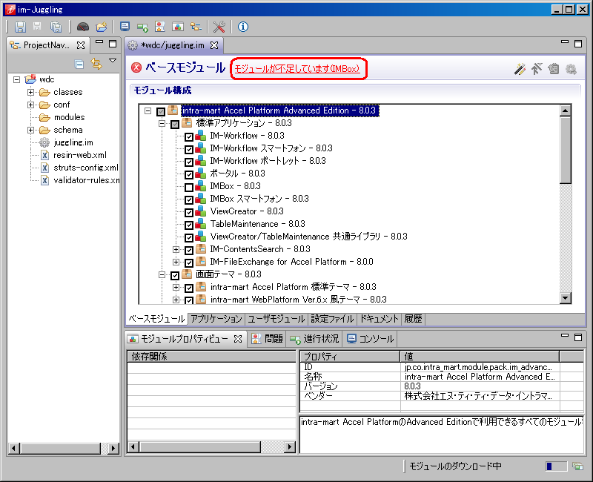
Task: Select resin-web.xml in the project tree
Action: point(80,155)
